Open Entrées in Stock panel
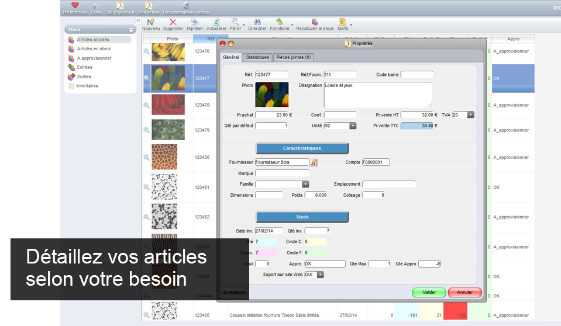 click(84, 67)
